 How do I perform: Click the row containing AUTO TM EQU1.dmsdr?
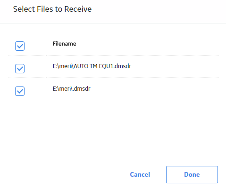click(x=114, y=67)
